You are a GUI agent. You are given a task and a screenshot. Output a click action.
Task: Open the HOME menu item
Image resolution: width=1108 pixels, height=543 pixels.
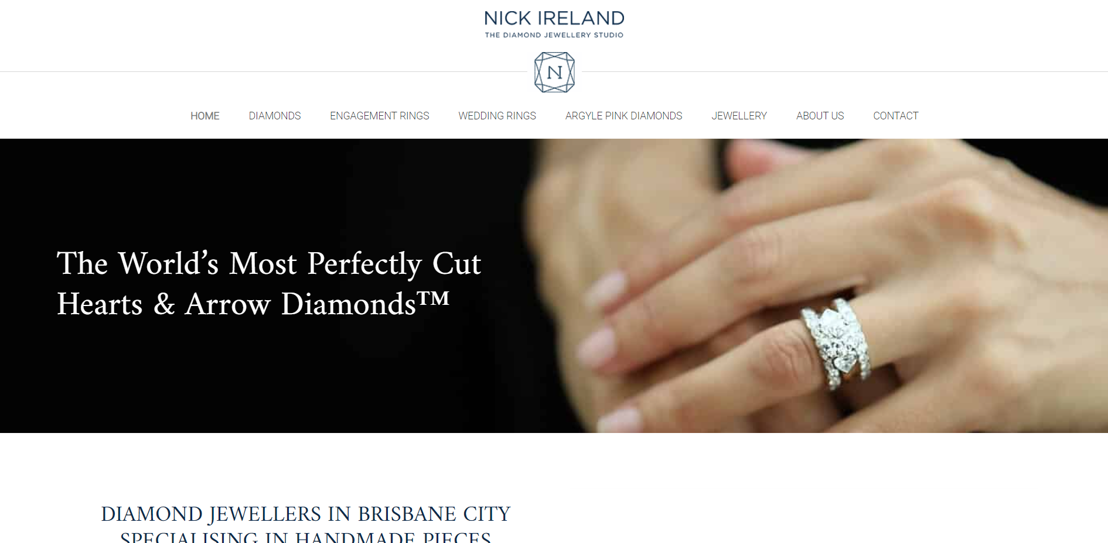coord(205,116)
